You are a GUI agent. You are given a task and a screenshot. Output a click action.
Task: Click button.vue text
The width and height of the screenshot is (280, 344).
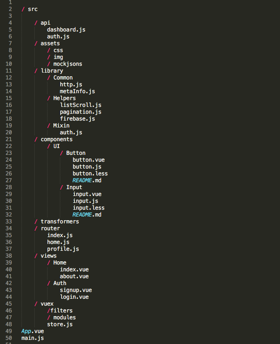pyautogui.click(x=89, y=160)
